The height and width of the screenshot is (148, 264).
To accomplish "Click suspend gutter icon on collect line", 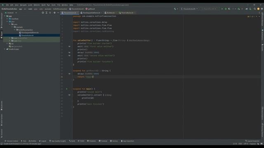I will (x=69, y=95).
